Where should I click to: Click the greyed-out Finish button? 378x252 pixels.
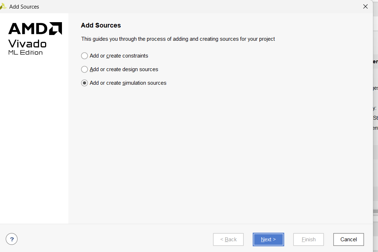[x=309, y=239]
